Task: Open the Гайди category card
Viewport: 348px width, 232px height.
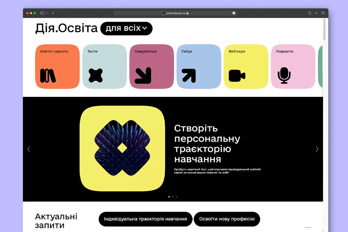Action: (199, 66)
